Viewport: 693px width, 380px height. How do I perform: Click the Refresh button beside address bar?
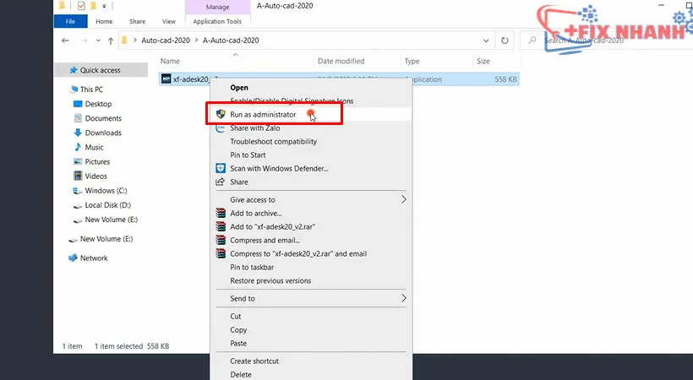pyautogui.click(x=505, y=41)
